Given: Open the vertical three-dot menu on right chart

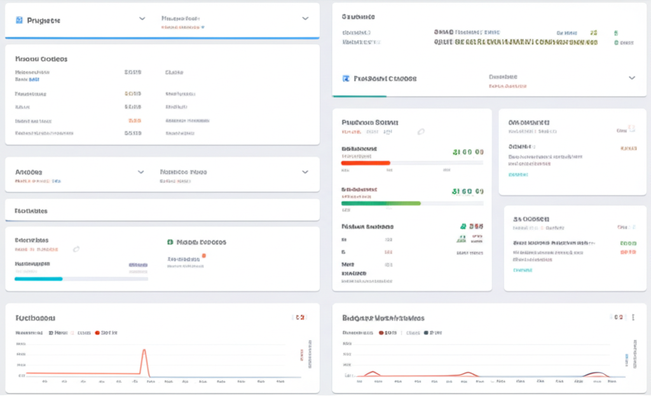Looking at the screenshot, I should pyautogui.click(x=633, y=317).
